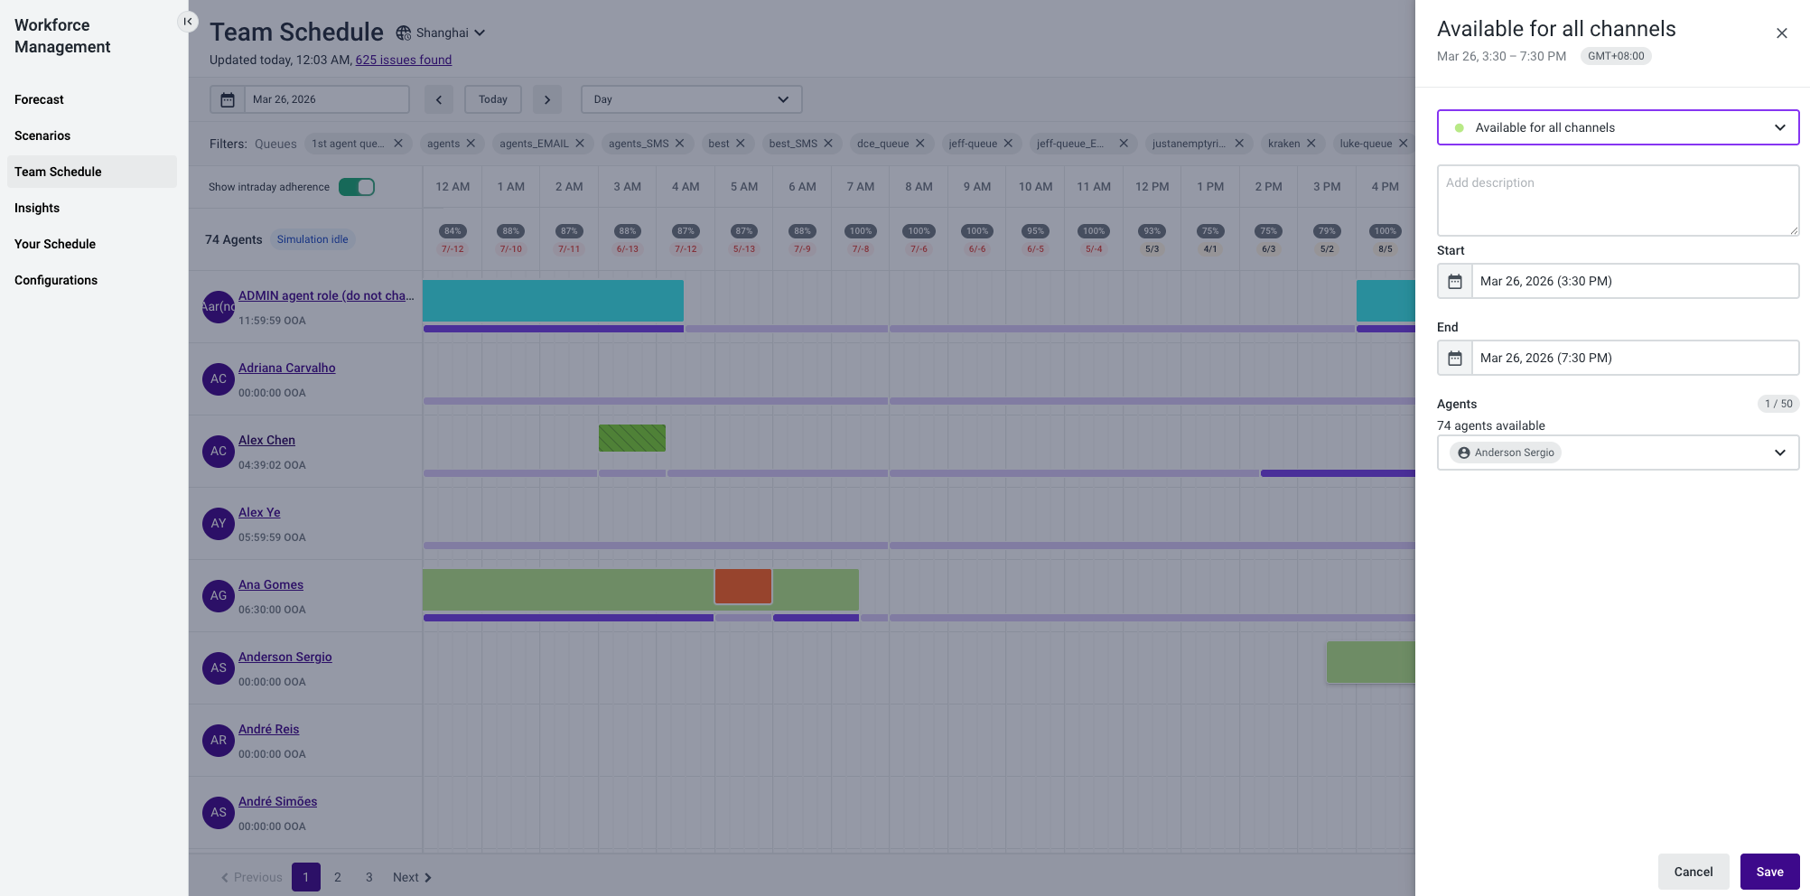
Task: Open the 625 issues found link
Action: [404, 60]
